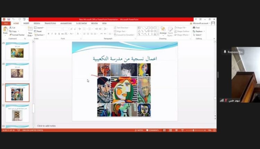The width and height of the screenshot is (260, 149).
Task: Toggle Bold formatting in Font group
Action: [49, 34]
